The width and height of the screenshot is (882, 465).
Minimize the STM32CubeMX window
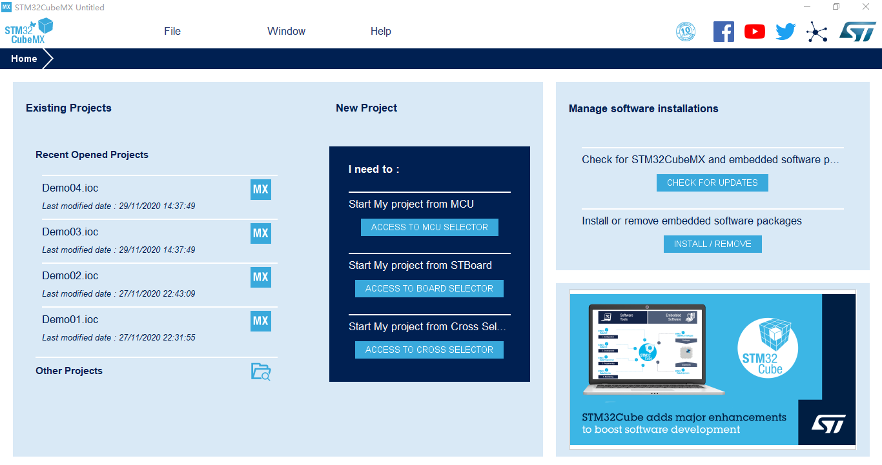click(x=807, y=7)
